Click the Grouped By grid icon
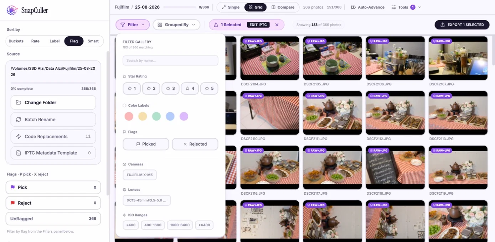The image size is (495, 242). pos(160,25)
